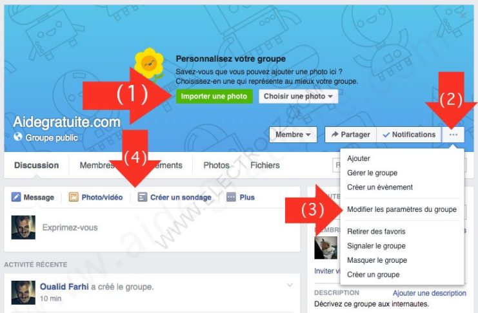Expand the Choisir une photo dropdown
Screen dimensions: 478x313
(298, 97)
